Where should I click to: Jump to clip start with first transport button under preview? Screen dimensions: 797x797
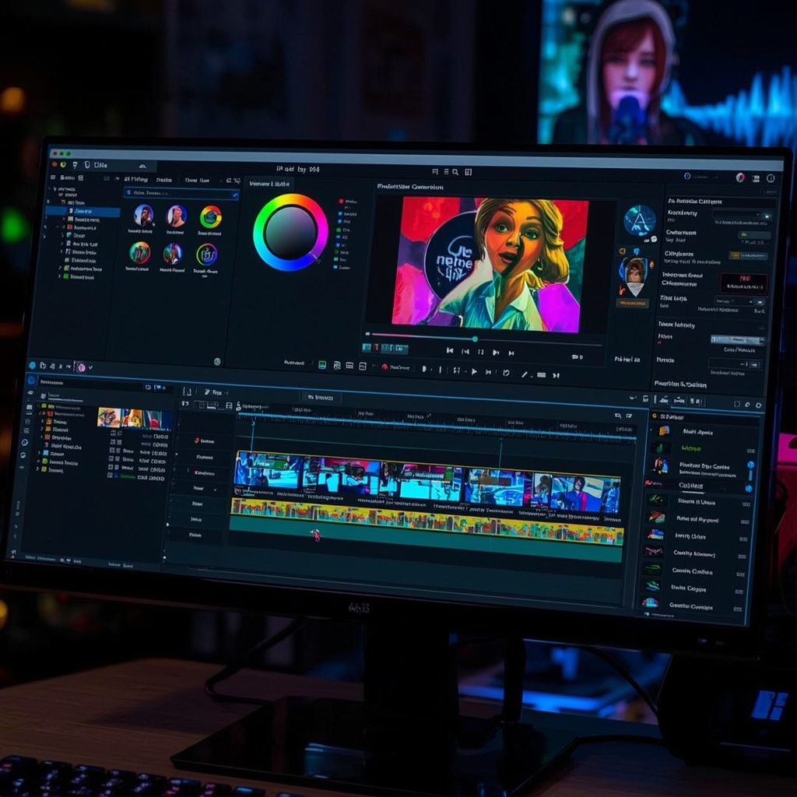coord(450,350)
